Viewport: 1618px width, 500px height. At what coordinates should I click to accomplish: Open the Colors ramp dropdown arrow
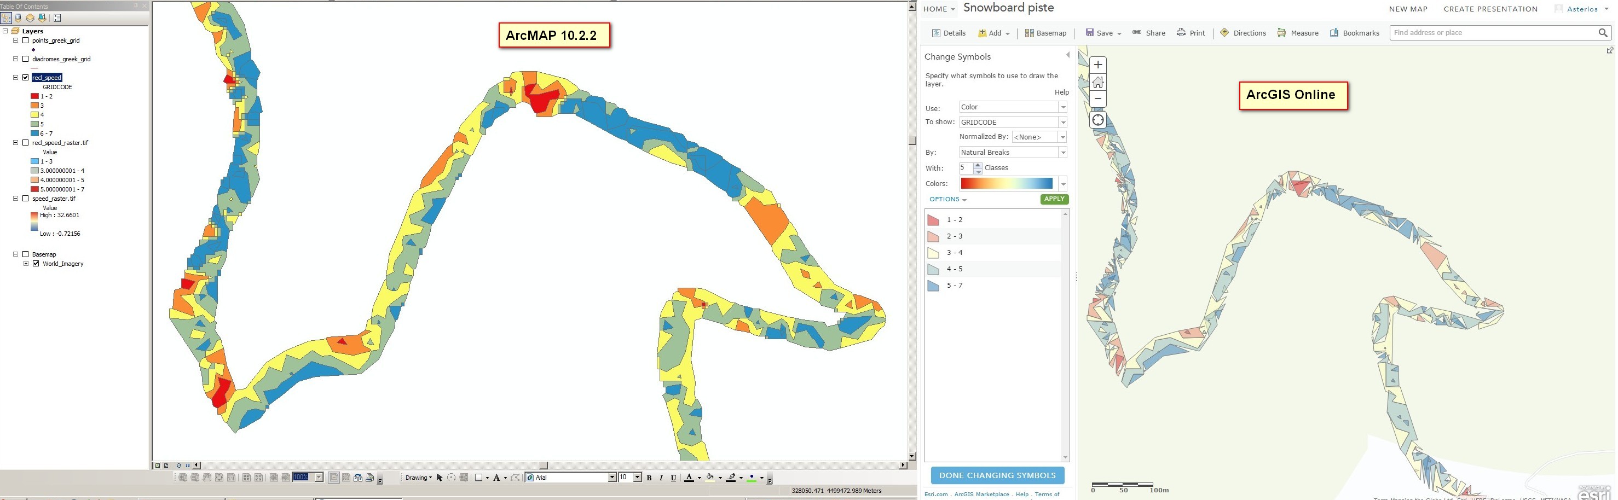1063,184
